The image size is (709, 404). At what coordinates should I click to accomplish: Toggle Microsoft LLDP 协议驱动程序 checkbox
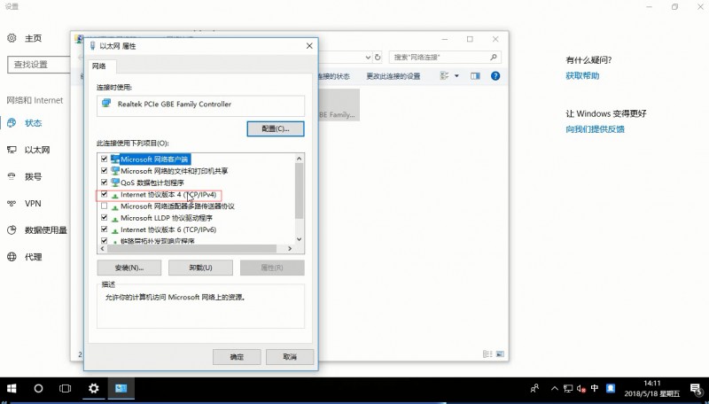coord(104,218)
